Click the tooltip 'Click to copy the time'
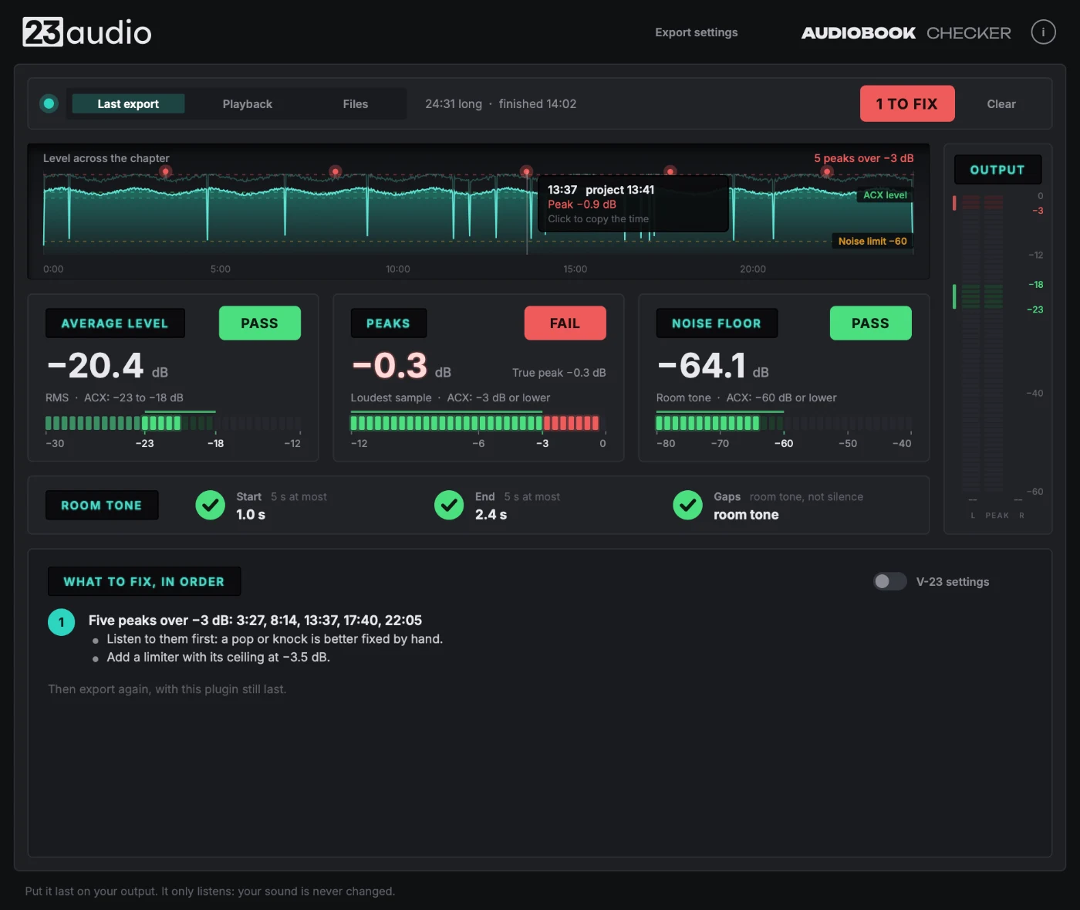Image resolution: width=1080 pixels, height=910 pixels. coord(598,219)
